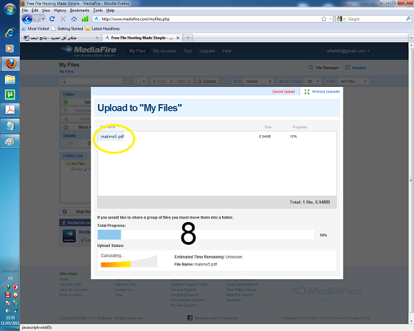414x331 pixels.
Task: Click the volume speaker tray icon
Action: (x=7, y=311)
